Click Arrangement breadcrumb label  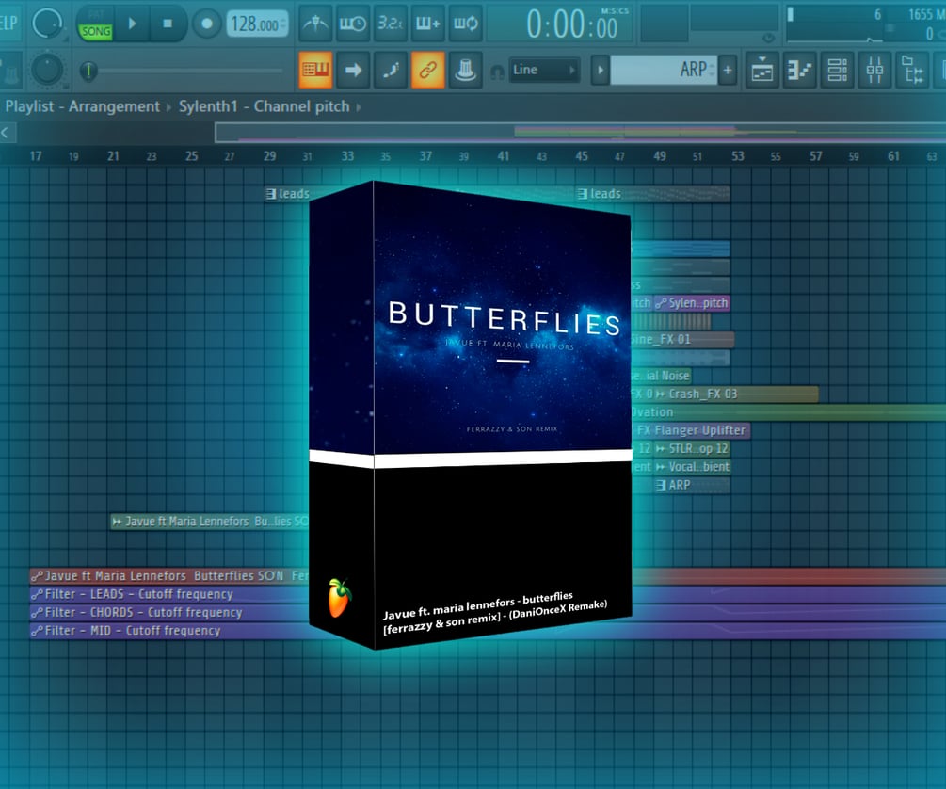114,106
